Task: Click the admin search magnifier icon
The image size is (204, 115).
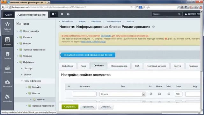Action: 179,14
